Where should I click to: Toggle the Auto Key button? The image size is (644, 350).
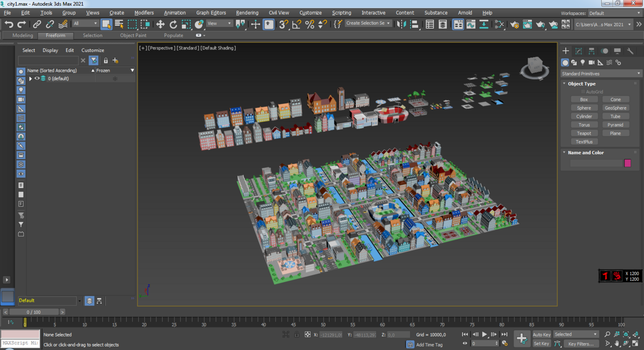541,334
